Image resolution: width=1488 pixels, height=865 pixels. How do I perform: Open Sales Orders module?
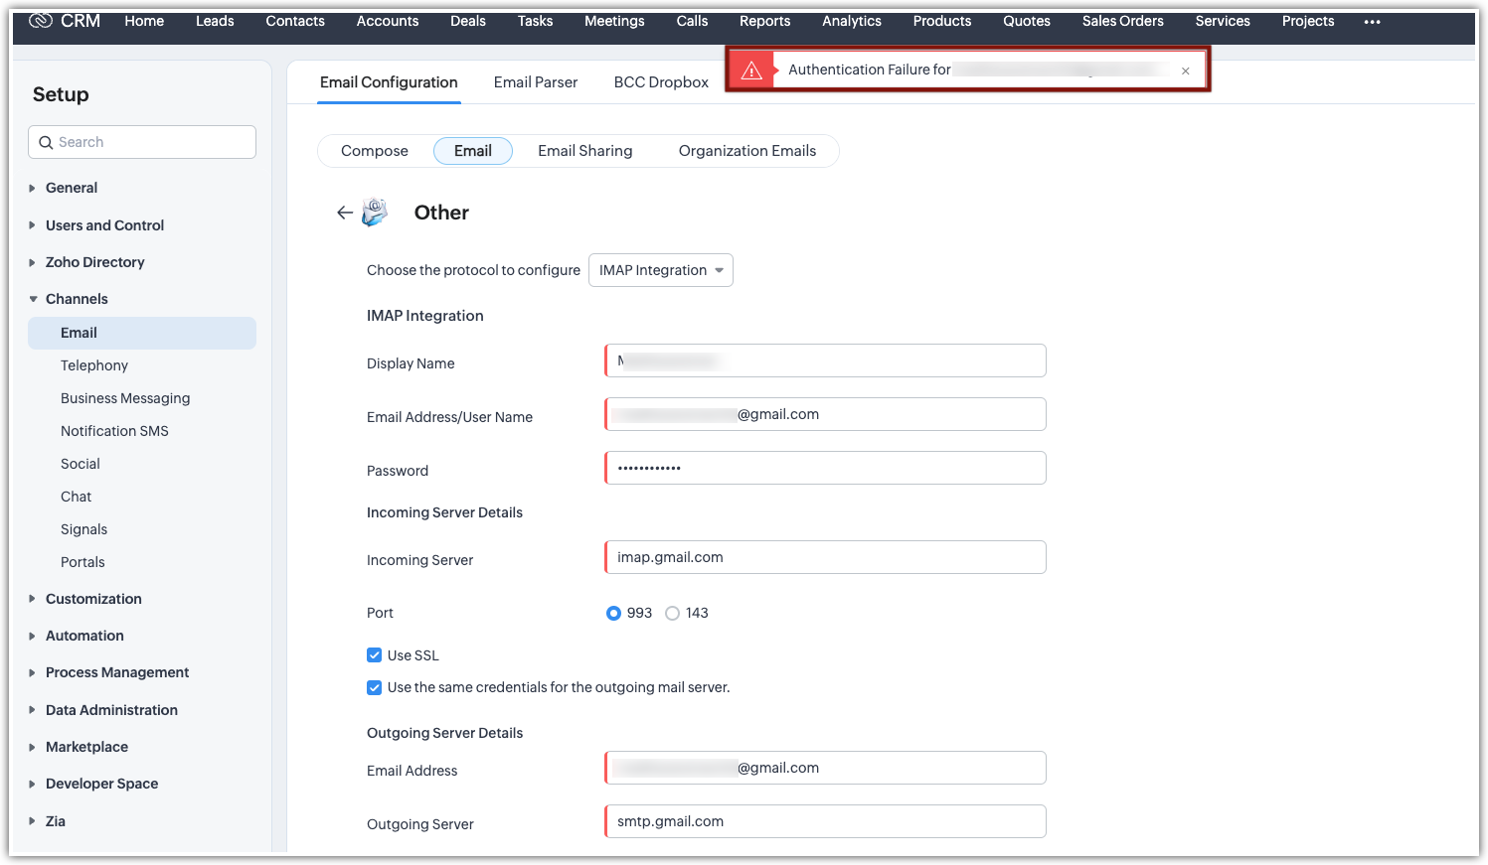point(1123,21)
